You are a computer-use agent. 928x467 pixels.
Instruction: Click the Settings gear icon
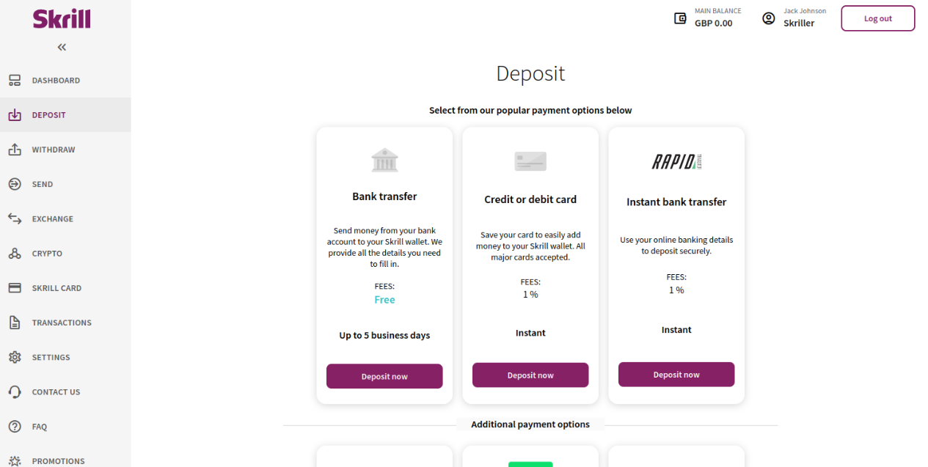point(15,357)
